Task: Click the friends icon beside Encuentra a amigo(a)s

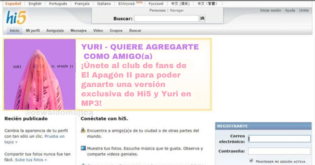Action: (x=83, y=130)
